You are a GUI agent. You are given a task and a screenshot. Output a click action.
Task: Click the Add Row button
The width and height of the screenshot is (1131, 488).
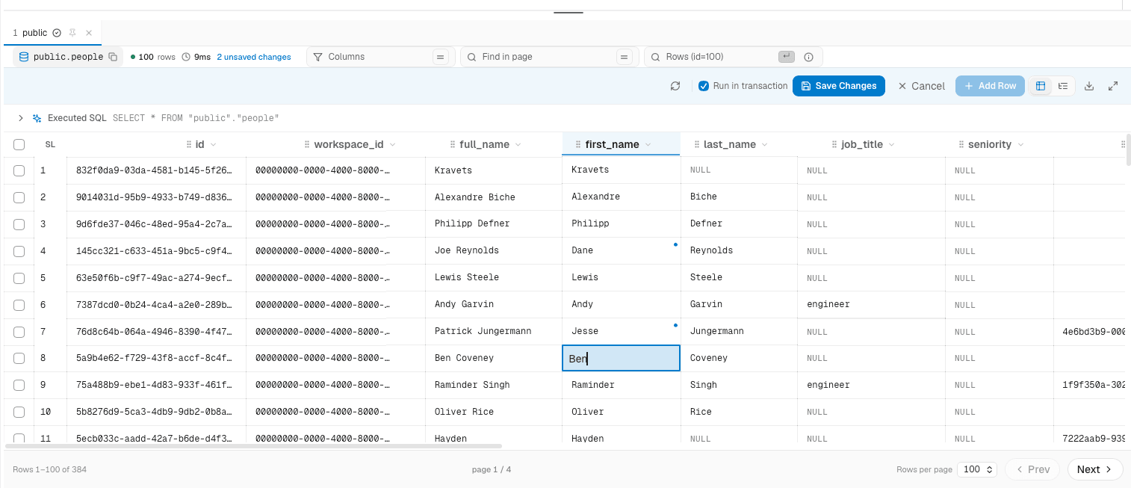tap(990, 86)
